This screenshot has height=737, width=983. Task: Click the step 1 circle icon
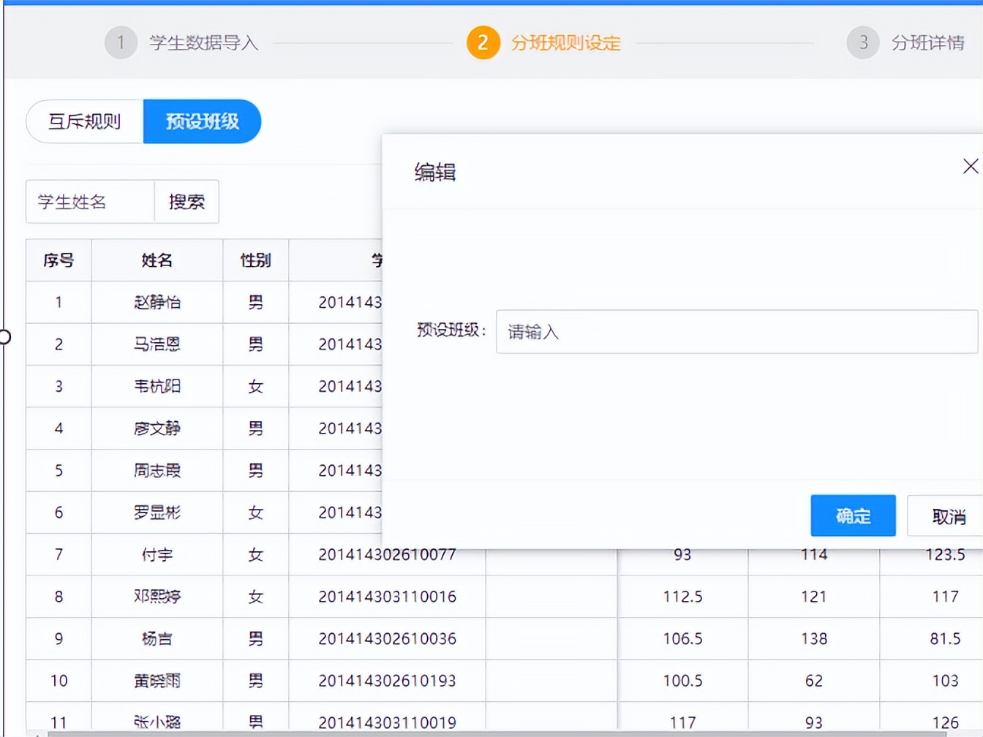[121, 42]
